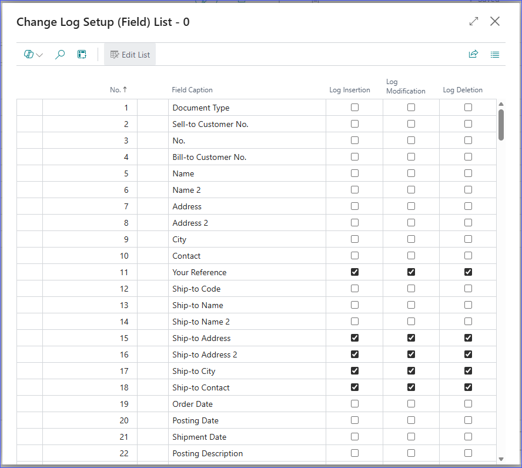522x468 pixels.
Task: Open the Copilot menu icon
Action: (x=29, y=55)
